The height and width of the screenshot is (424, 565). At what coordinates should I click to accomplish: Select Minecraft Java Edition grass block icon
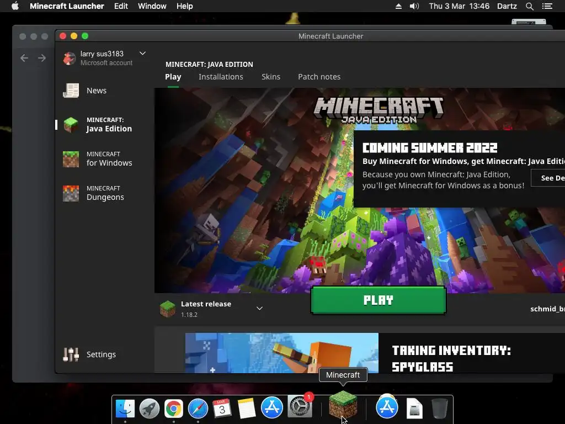pos(71,125)
